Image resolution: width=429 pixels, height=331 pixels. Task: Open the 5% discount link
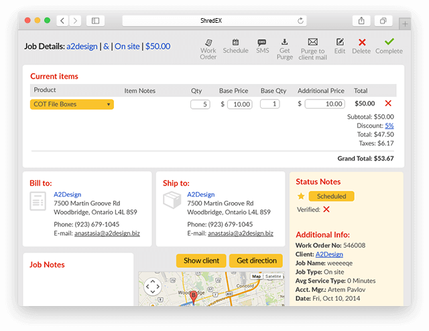389,126
